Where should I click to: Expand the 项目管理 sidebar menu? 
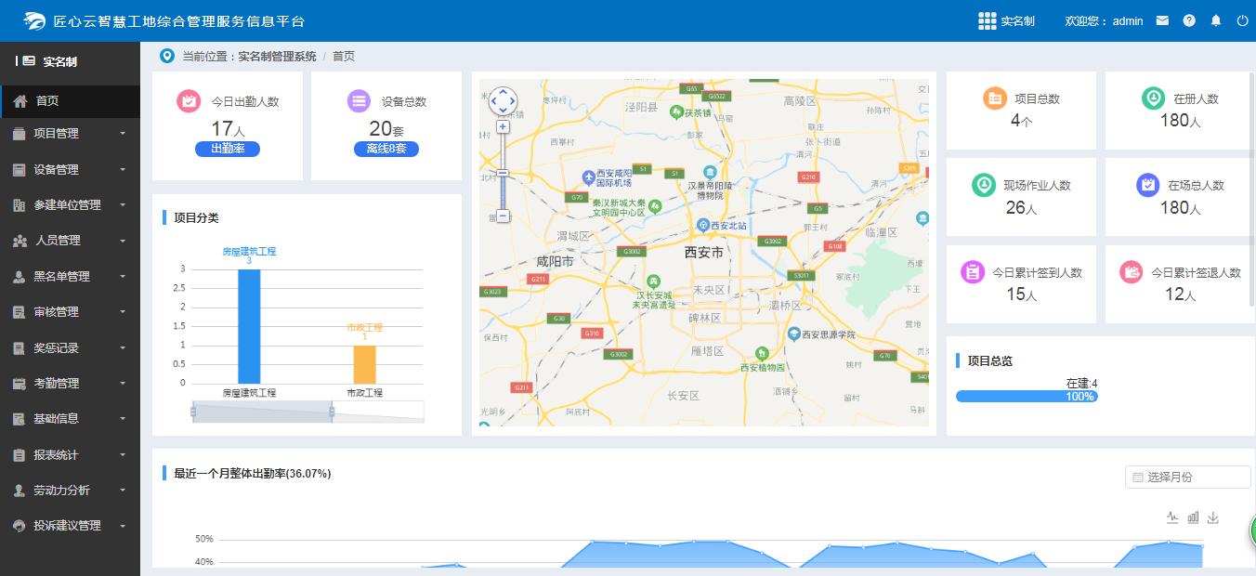pos(56,133)
